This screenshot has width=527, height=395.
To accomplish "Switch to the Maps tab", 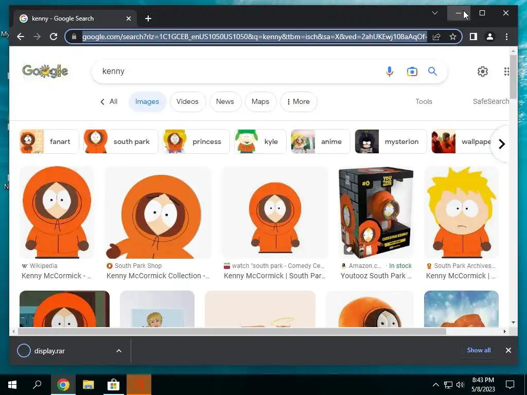I will pos(260,101).
